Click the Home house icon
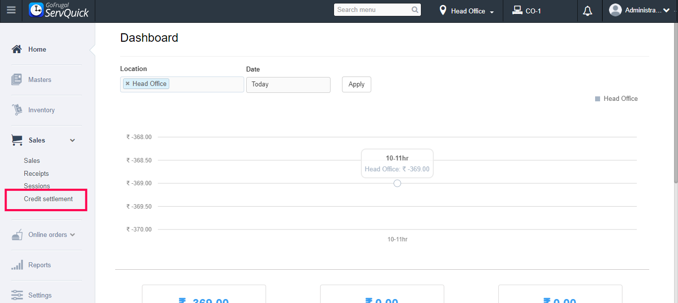This screenshot has width=678, height=303. click(x=17, y=49)
